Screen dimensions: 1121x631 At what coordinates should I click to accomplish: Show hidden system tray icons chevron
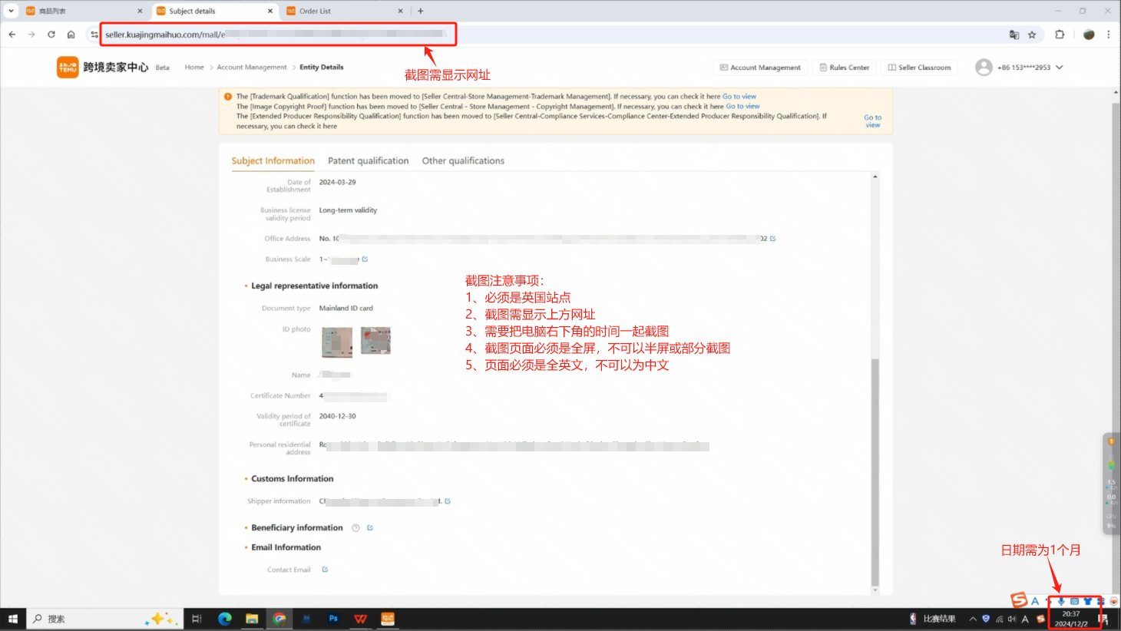973,619
